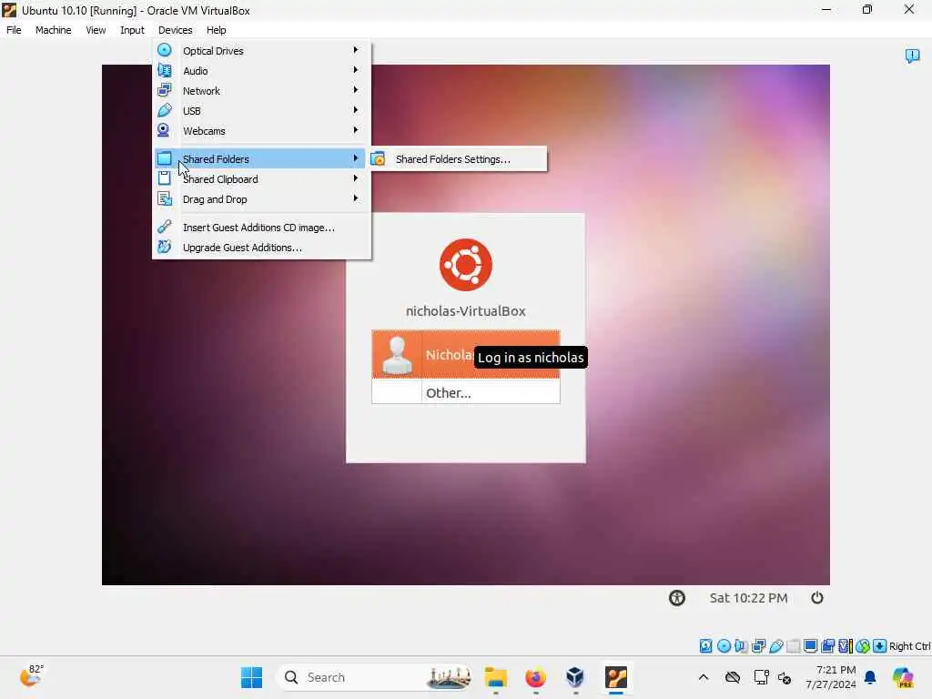
Task: Open the File menu
Action: pos(14,30)
